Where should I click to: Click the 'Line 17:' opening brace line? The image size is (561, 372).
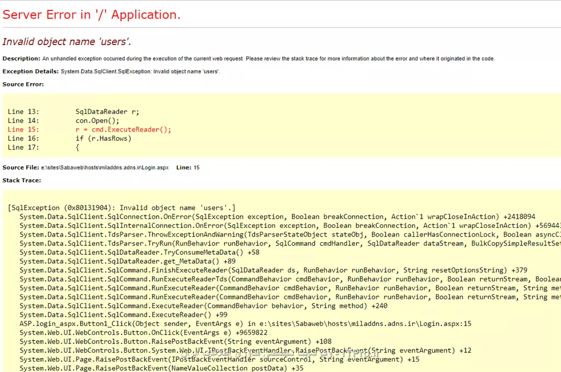pos(43,147)
